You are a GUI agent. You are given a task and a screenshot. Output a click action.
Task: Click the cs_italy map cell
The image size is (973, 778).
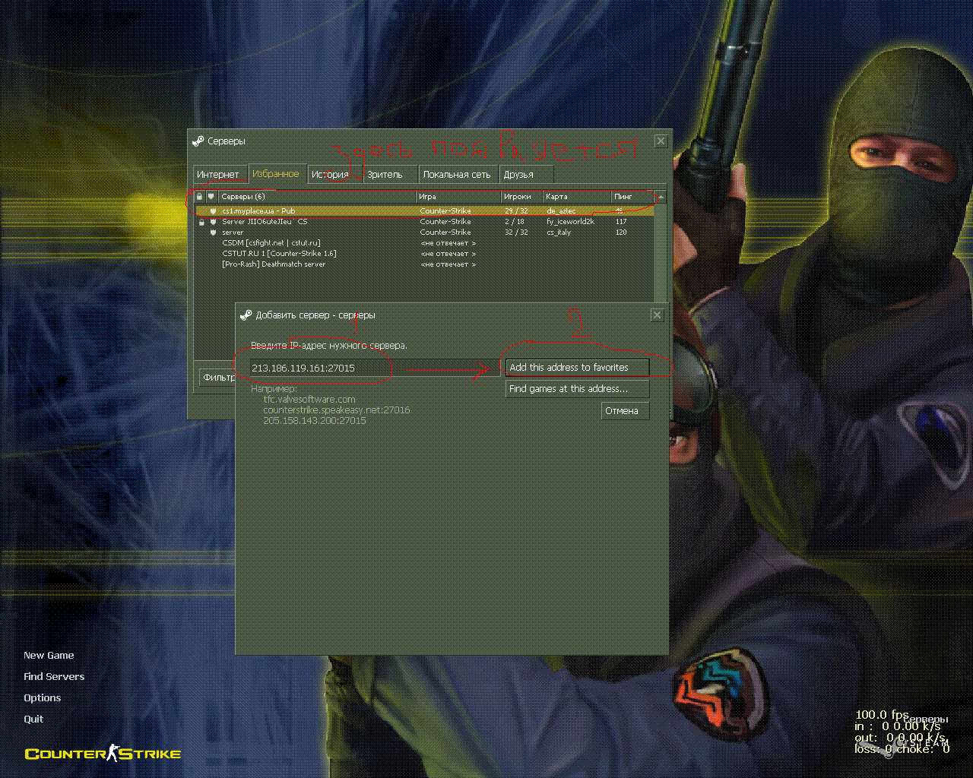click(x=559, y=232)
